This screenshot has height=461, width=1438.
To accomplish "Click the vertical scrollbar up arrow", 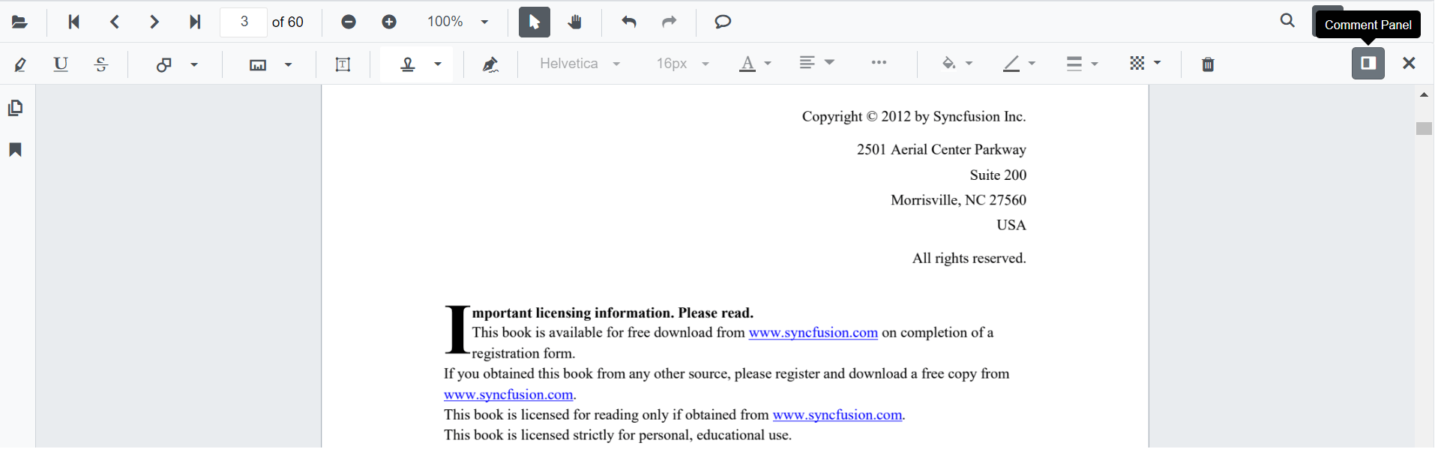I will [x=1424, y=94].
